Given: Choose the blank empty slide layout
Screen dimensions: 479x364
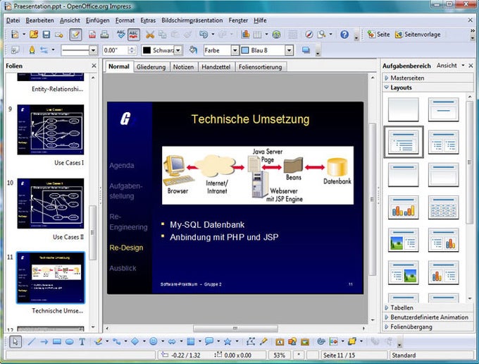Looking at the screenshot, I should point(403,109).
